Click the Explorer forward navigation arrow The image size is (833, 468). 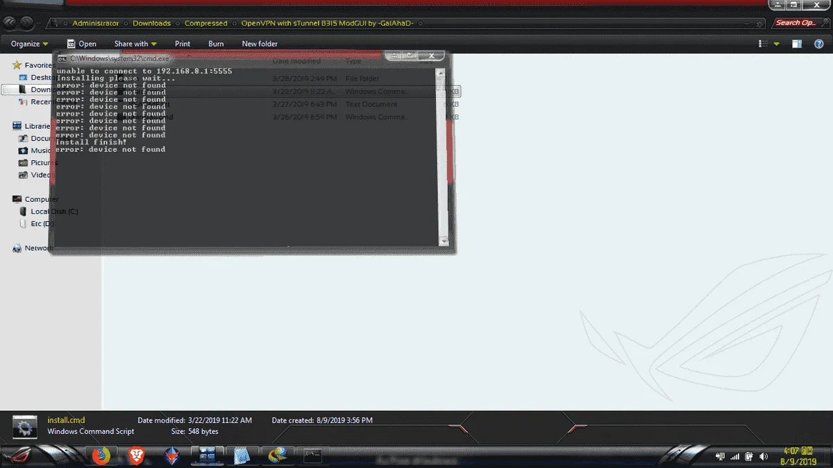tap(27, 23)
